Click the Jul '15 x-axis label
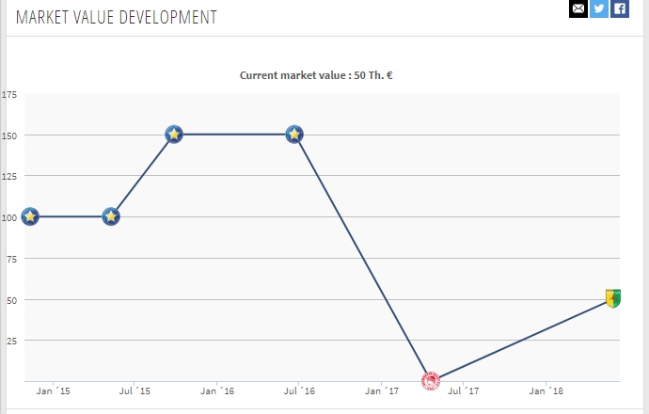The height and width of the screenshot is (414, 649). [135, 390]
